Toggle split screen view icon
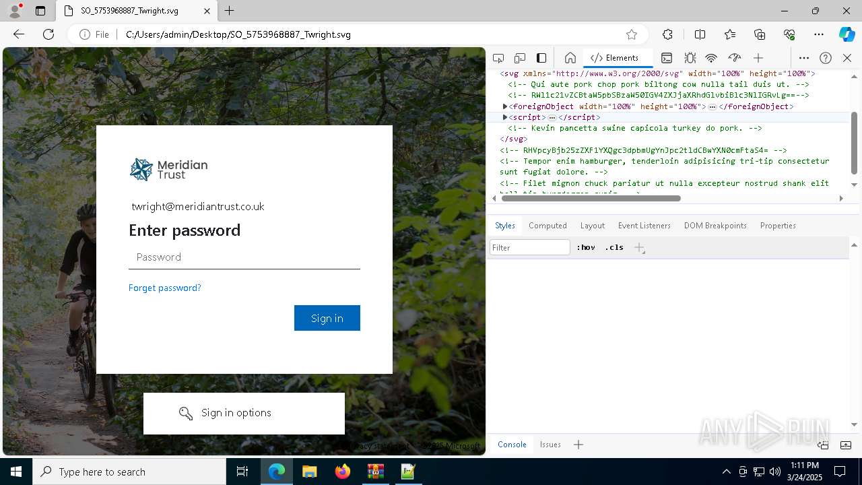This screenshot has width=862, height=485. [x=700, y=34]
